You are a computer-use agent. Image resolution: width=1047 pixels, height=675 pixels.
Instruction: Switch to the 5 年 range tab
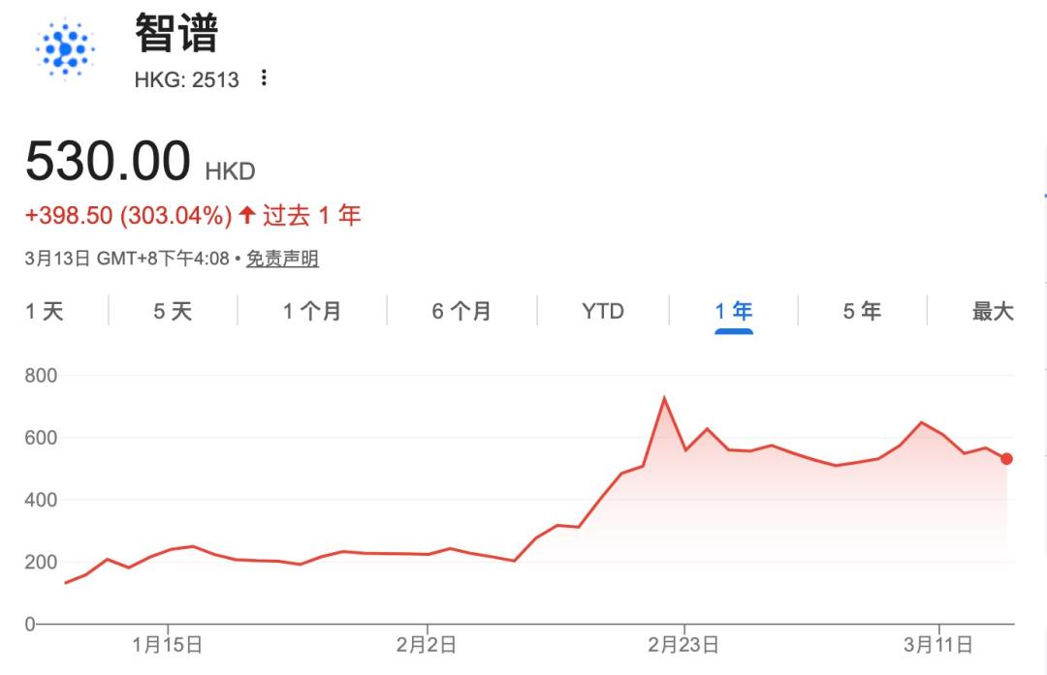coord(862,311)
